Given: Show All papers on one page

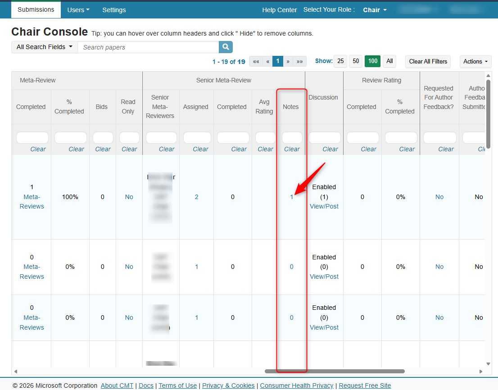Looking at the screenshot, I should (x=389, y=61).
